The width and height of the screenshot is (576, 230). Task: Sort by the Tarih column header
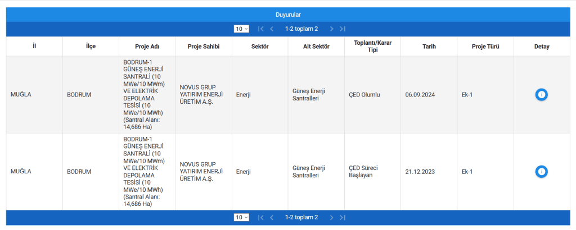[x=429, y=47]
